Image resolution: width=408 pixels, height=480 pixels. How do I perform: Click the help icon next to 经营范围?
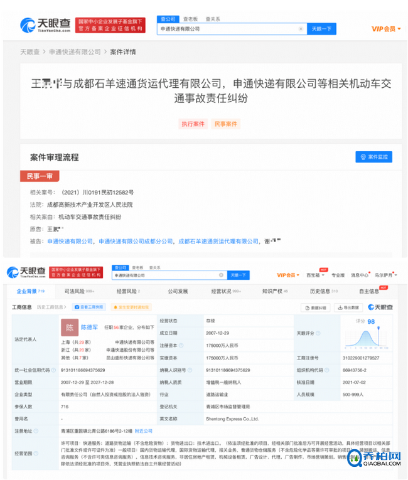(36, 454)
